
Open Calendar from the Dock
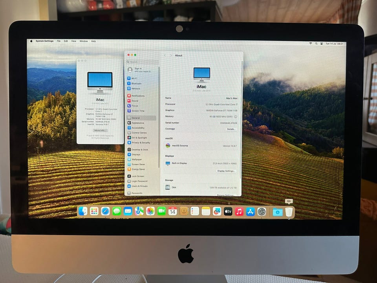click(x=172, y=211)
